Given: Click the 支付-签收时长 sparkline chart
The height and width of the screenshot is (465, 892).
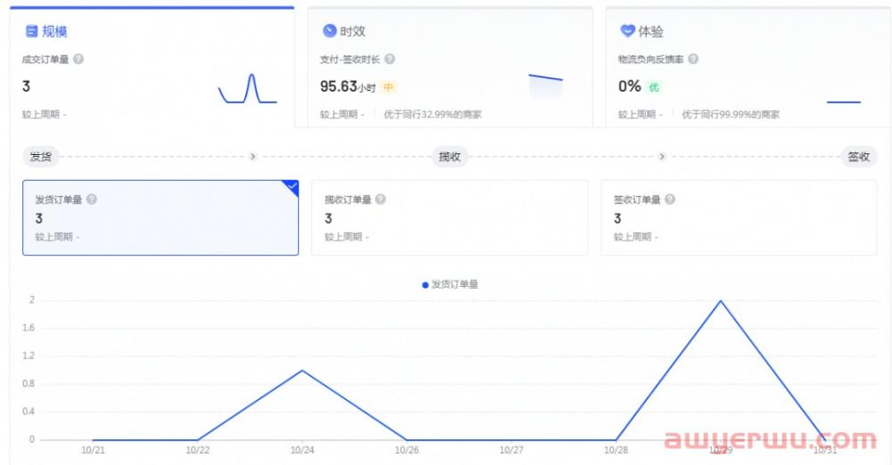Looking at the screenshot, I should click(x=546, y=86).
